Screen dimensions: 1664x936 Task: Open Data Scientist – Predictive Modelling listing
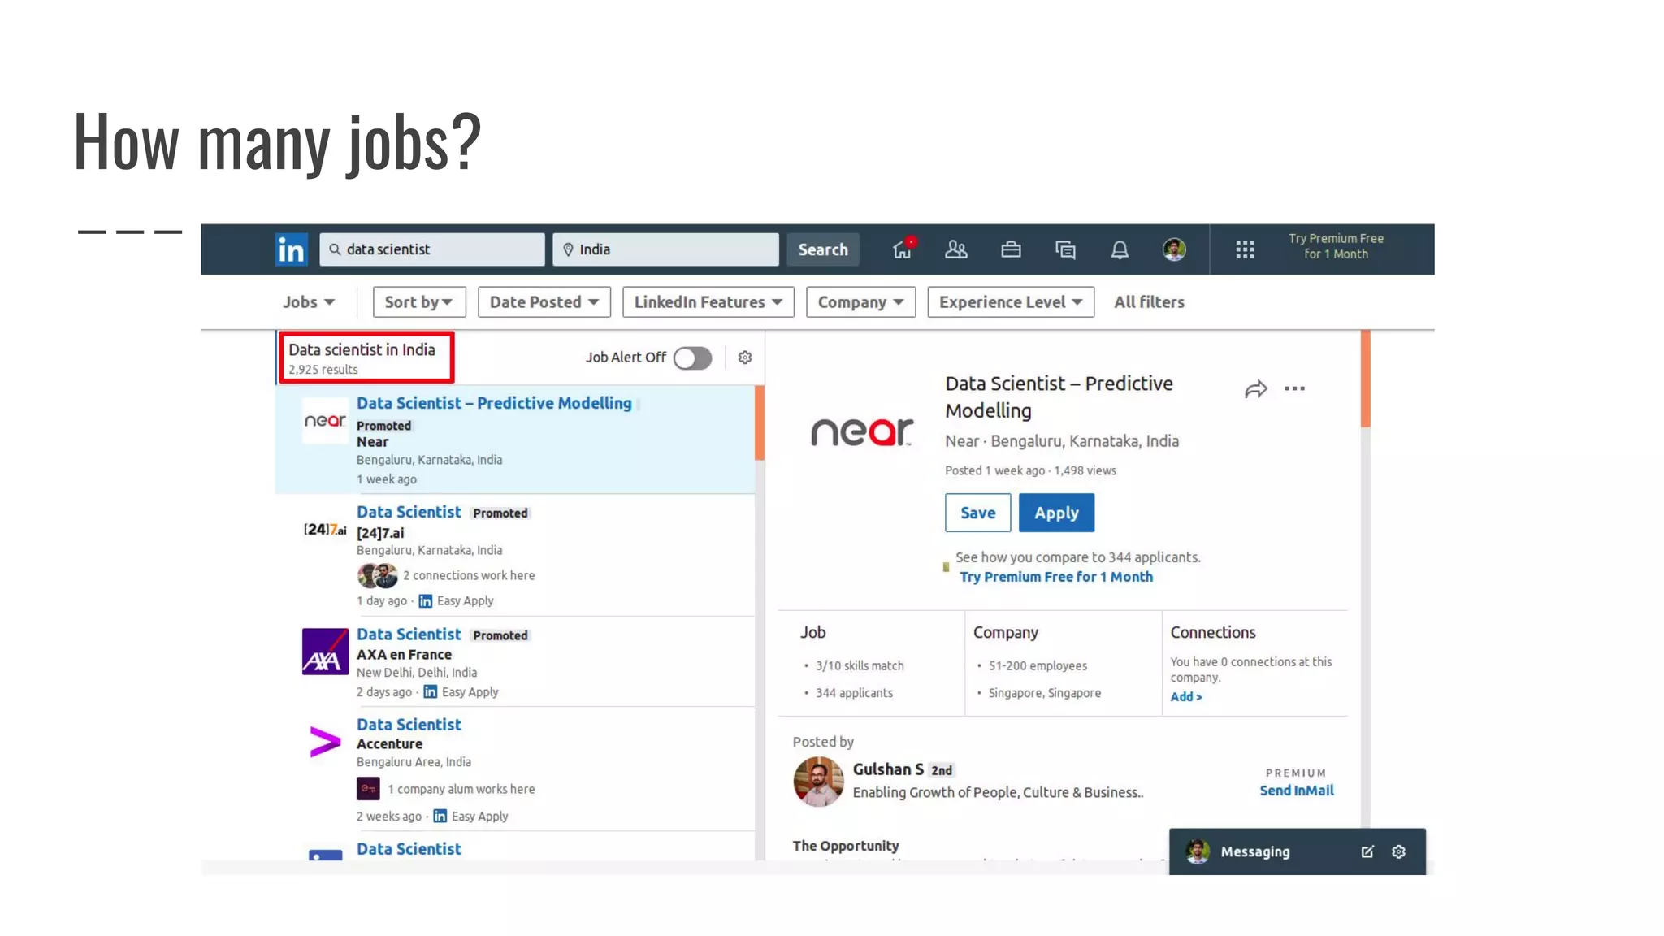[x=494, y=403]
